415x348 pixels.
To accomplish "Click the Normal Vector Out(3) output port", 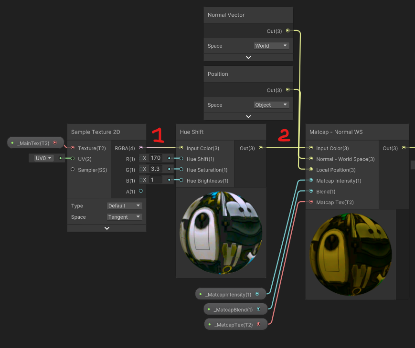I will pyautogui.click(x=287, y=31).
